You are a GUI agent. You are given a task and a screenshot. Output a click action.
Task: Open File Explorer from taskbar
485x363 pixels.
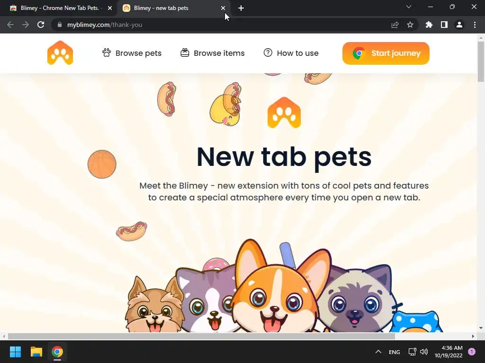36,352
